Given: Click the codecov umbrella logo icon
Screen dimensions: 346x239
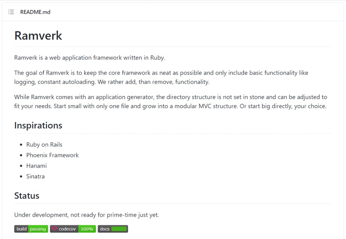Looking at the screenshot, I should (x=54, y=229).
